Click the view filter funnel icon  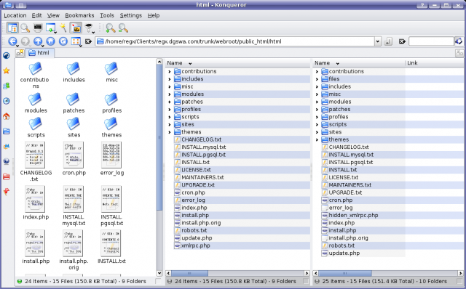click(89, 28)
